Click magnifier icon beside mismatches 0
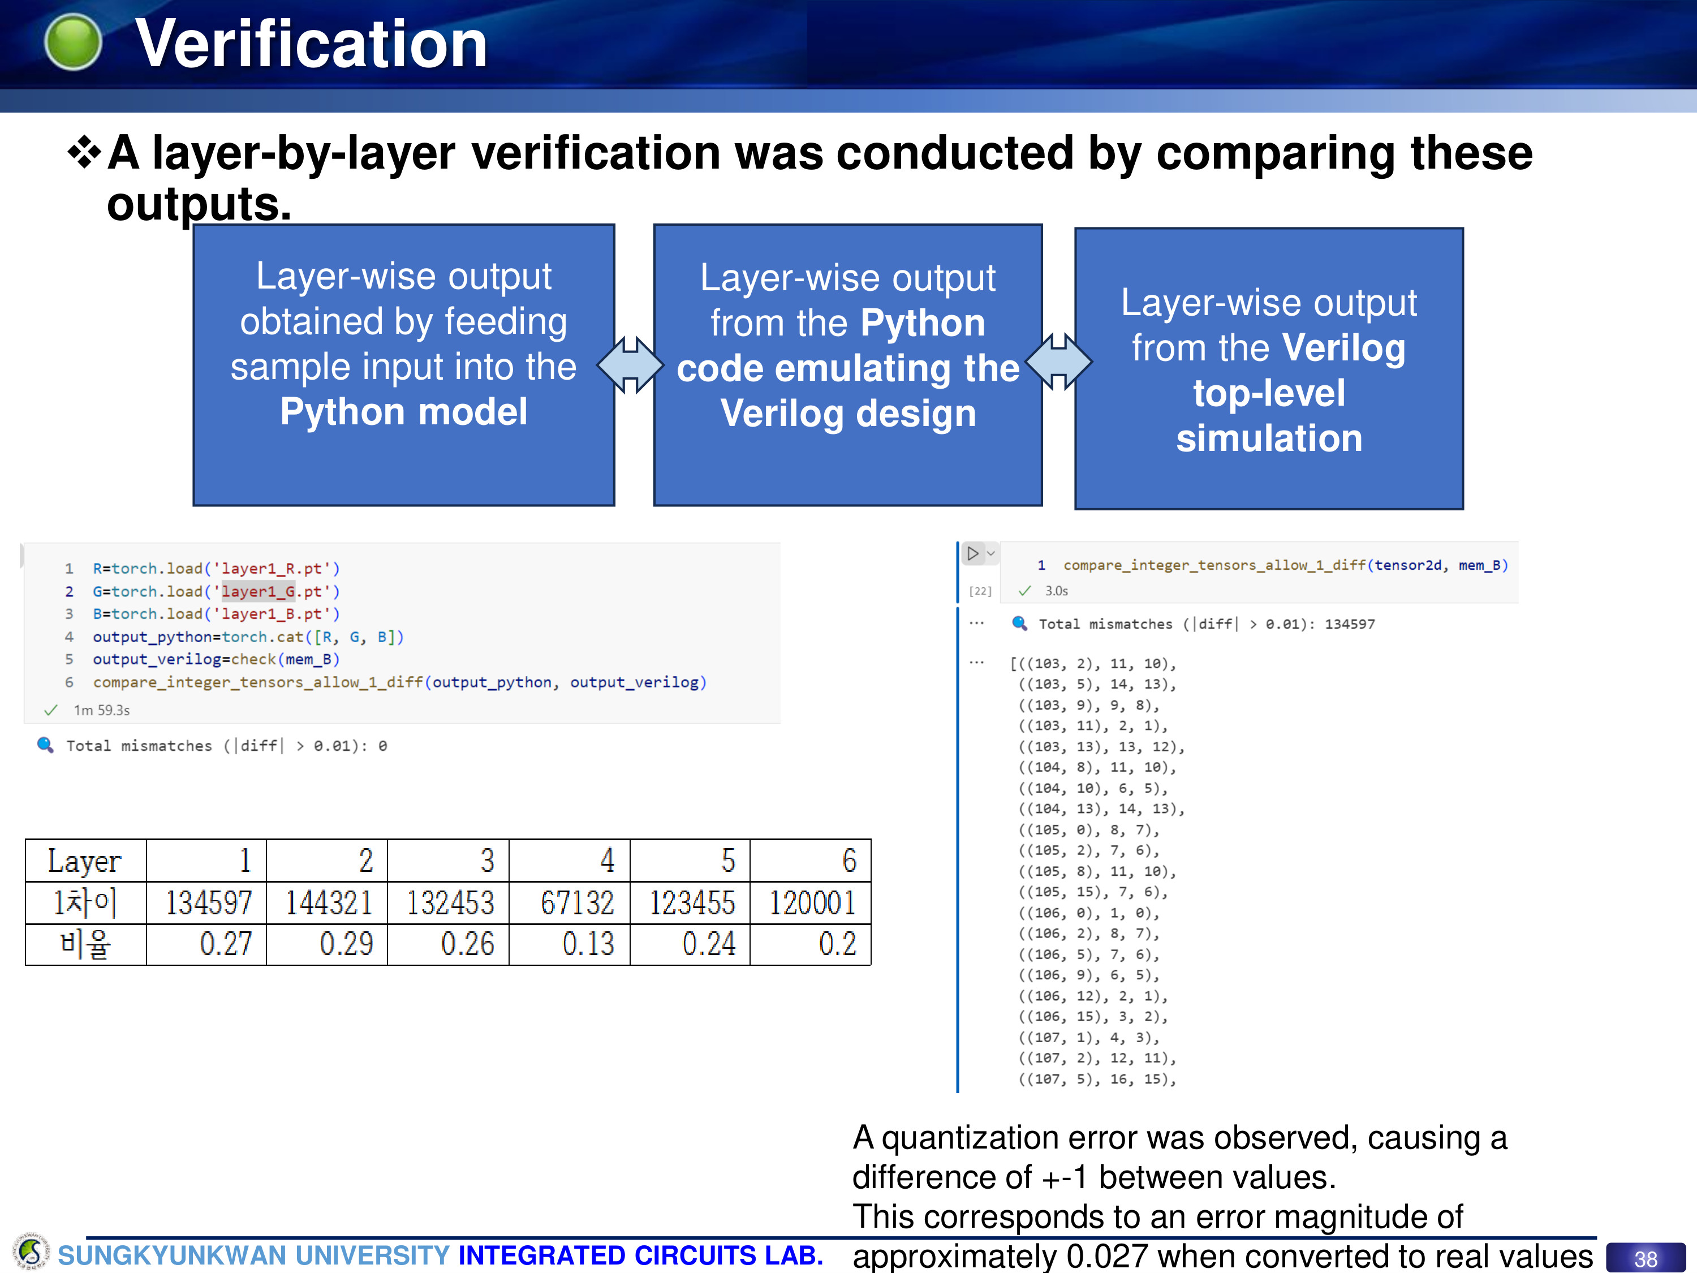This screenshot has width=1697, height=1273. coord(45,745)
